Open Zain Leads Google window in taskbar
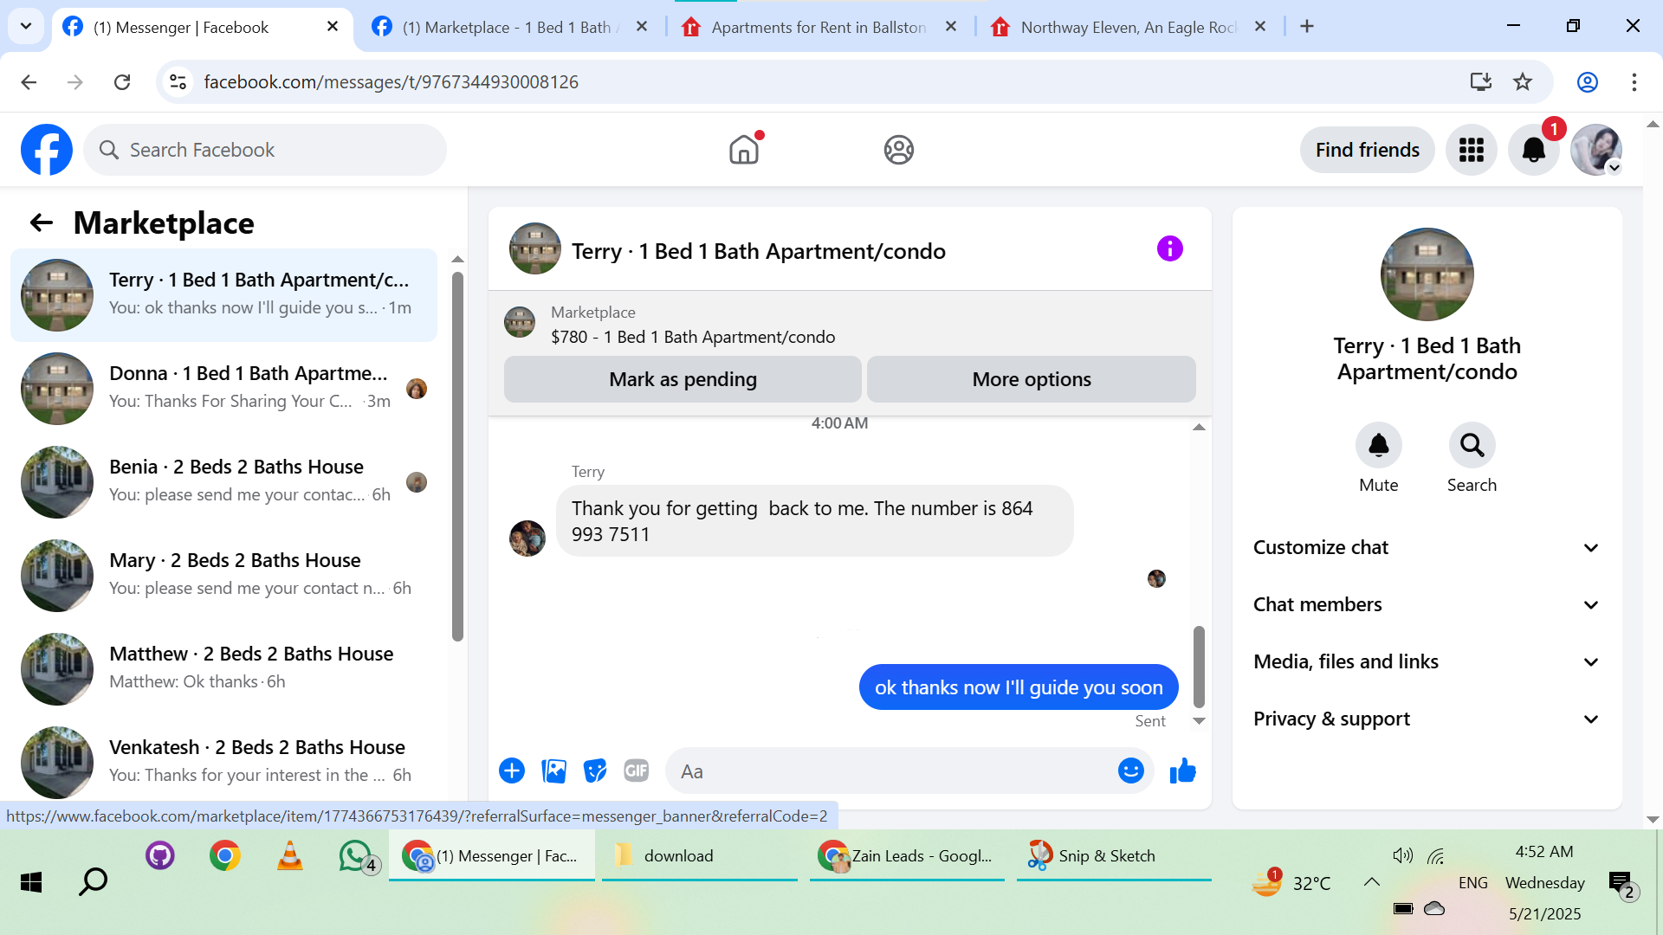 point(907,856)
